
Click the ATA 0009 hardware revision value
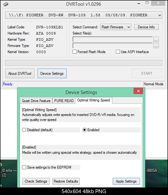[x=46, y=33]
